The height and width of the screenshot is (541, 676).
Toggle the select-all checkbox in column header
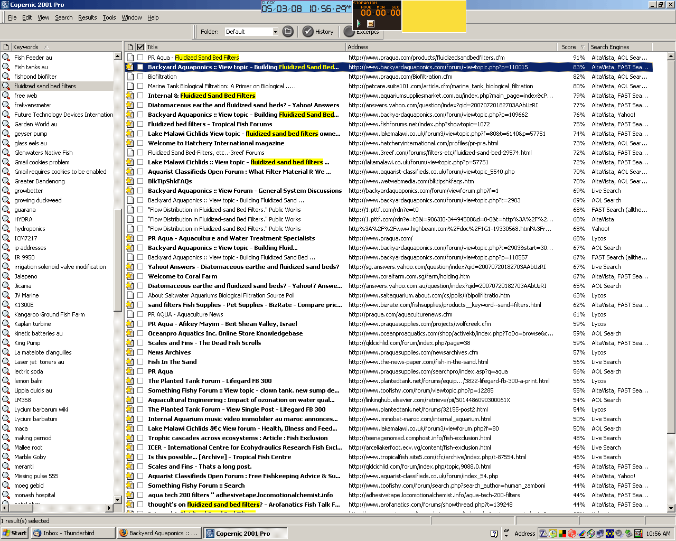[140, 47]
